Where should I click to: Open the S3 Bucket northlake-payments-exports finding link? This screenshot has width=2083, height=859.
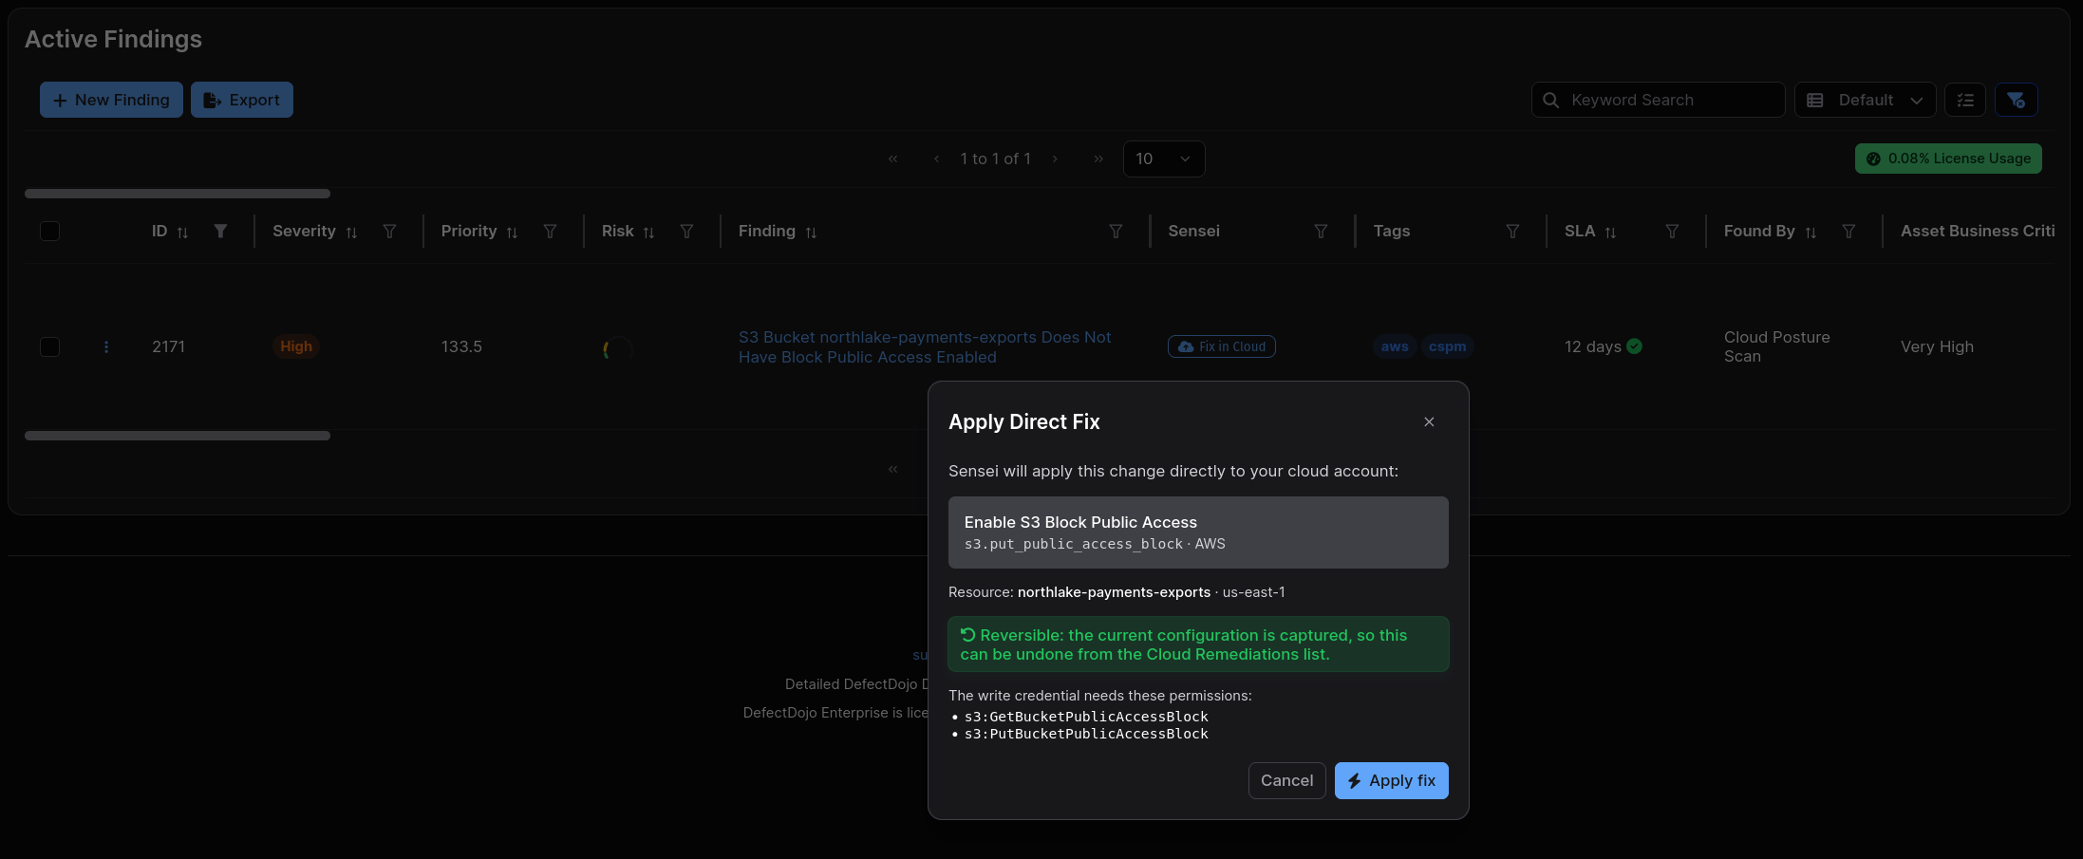925,346
